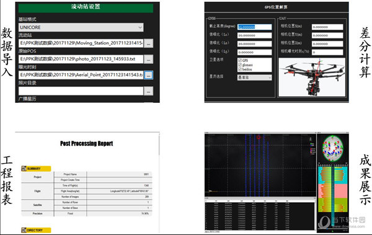Browse for the 流动站 Moving_Station file
This screenshot has width=372, height=235.
(x=149, y=43)
